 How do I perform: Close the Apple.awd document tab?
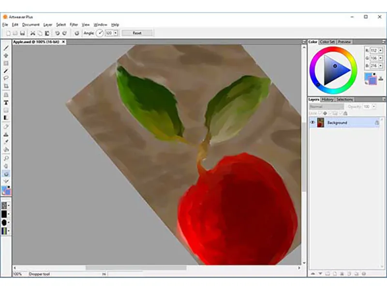(x=63, y=42)
